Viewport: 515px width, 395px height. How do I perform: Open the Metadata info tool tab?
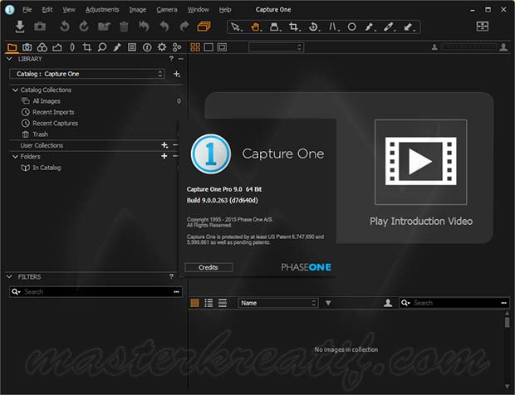[147, 47]
